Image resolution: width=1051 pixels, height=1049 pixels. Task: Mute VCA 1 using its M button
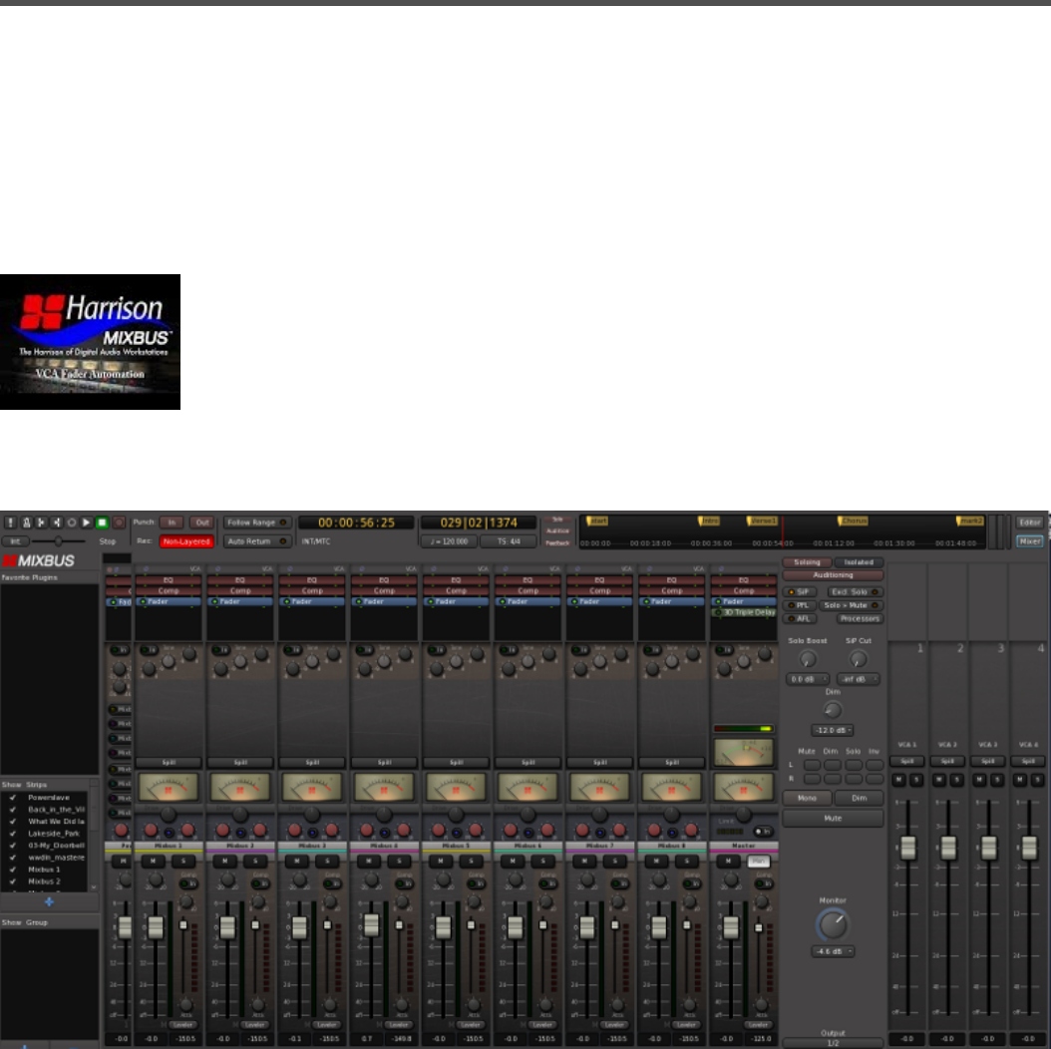point(898,780)
